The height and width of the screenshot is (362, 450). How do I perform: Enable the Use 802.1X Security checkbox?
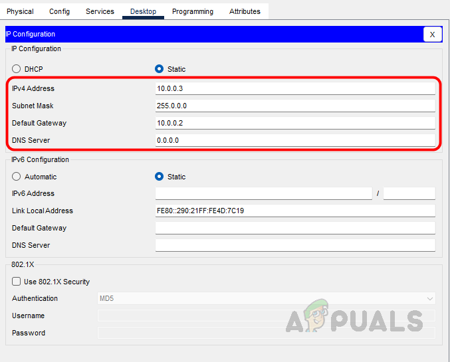tap(17, 282)
